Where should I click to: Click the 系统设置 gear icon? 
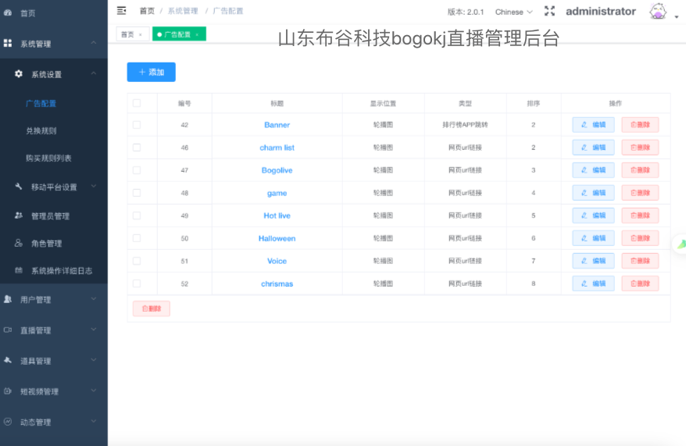(x=19, y=74)
